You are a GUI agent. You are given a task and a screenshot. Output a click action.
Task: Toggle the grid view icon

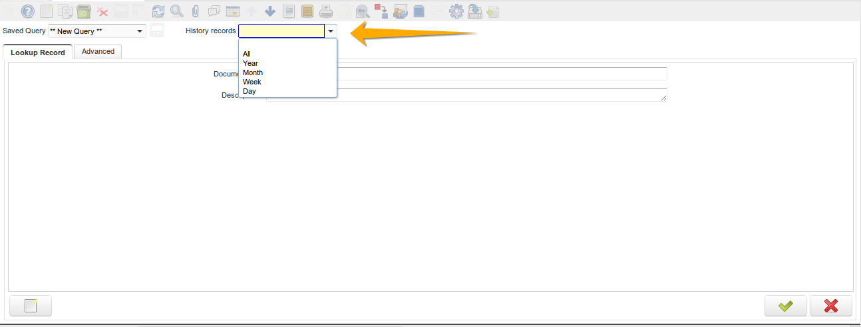coord(233,11)
